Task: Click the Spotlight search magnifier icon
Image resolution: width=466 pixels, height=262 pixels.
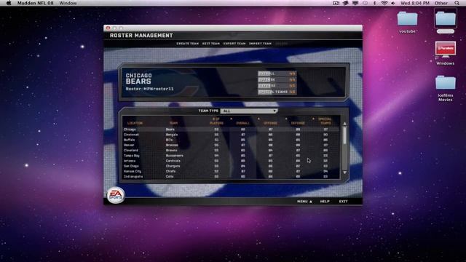Action: [x=457, y=3]
